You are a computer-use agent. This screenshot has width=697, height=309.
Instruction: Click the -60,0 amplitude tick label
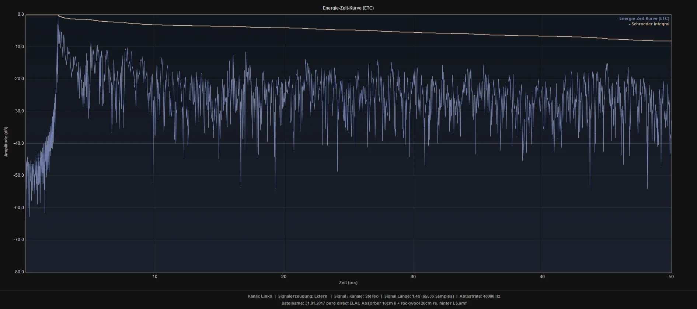(x=18, y=208)
